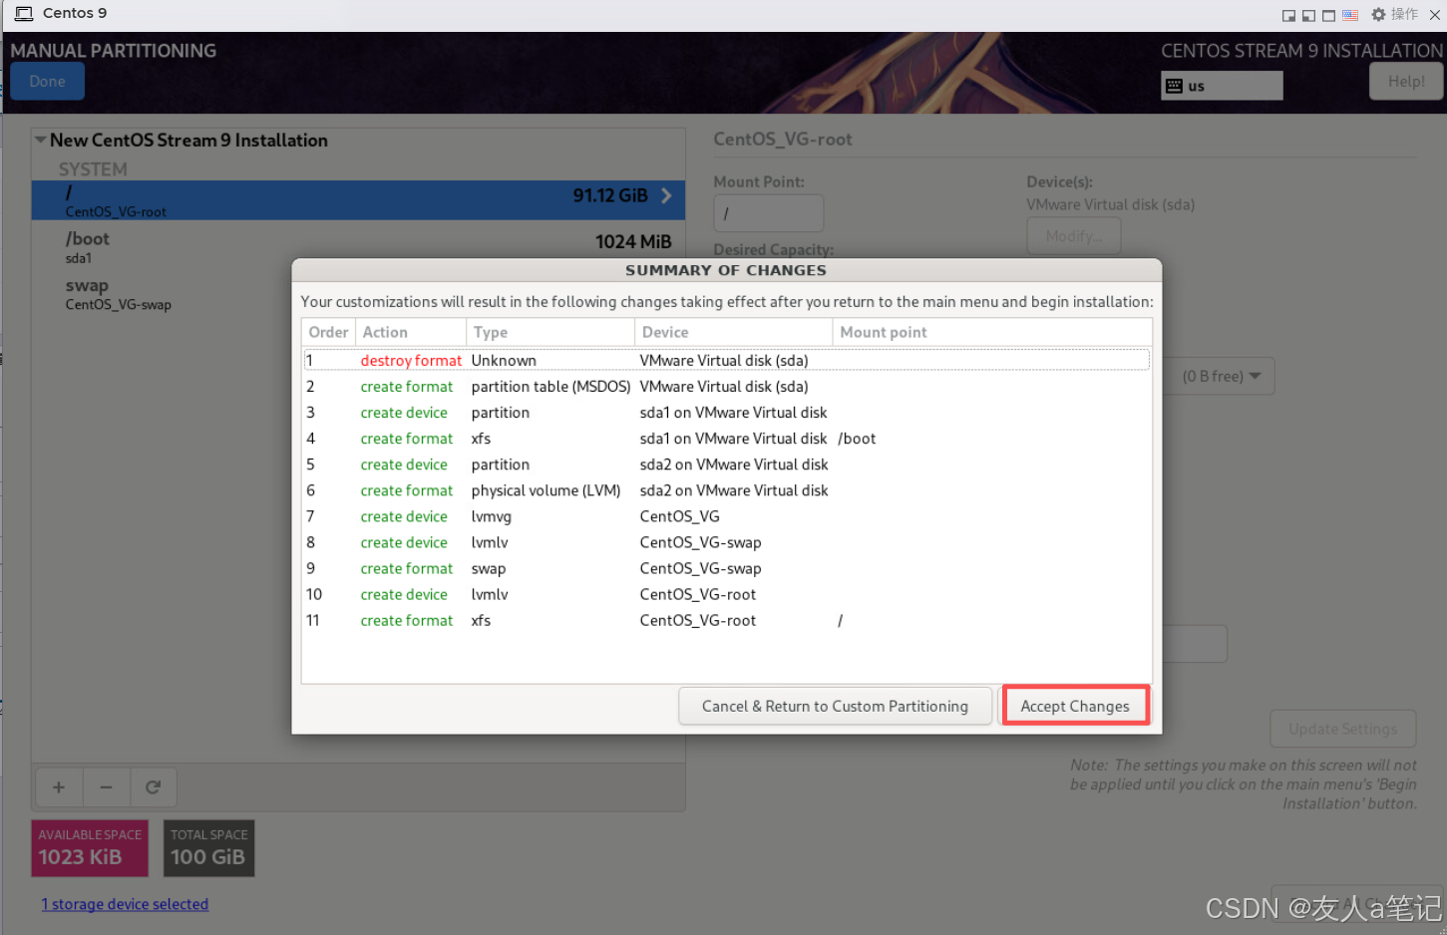Click the first window layout icon in the console bar
Viewport: 1447px width, 935px height.
[1288, 15]
